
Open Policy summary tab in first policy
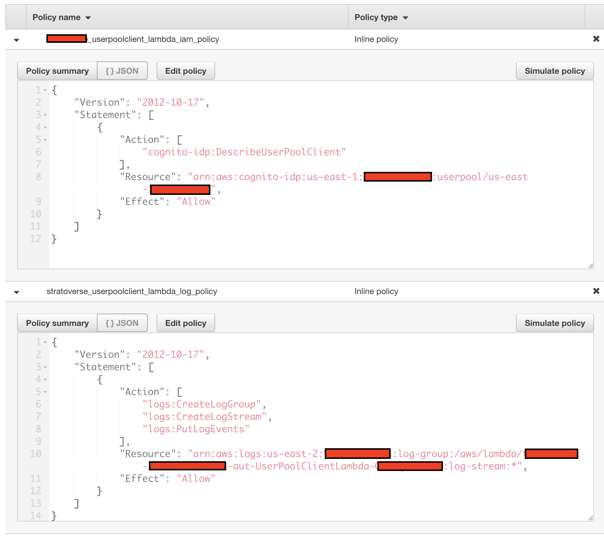[57, 71]
